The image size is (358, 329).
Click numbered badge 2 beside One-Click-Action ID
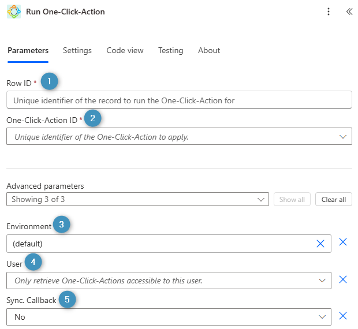click(92, 118)
